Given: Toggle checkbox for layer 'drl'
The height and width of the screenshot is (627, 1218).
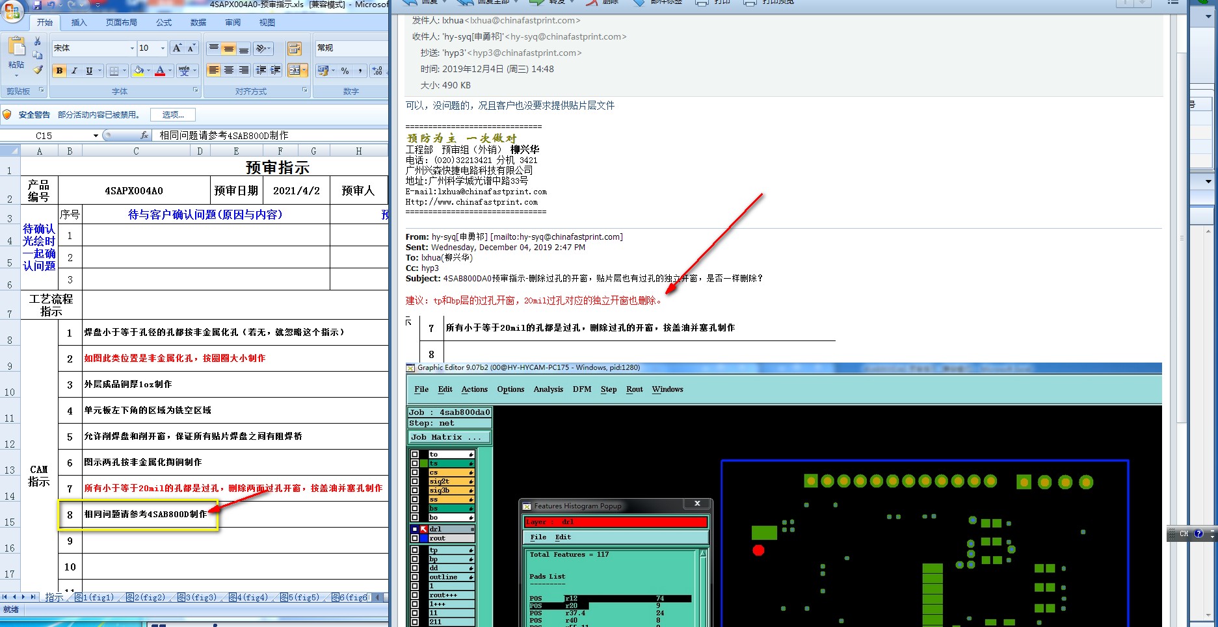Looking at the screenshot, I should coord(415,529).
